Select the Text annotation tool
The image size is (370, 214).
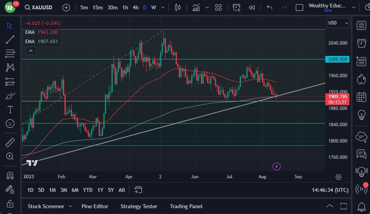click(10, 110)
